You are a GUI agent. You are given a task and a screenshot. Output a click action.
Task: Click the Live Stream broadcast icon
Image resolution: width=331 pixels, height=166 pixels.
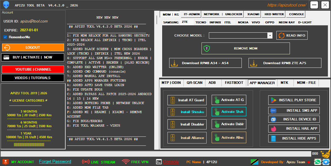86,162
